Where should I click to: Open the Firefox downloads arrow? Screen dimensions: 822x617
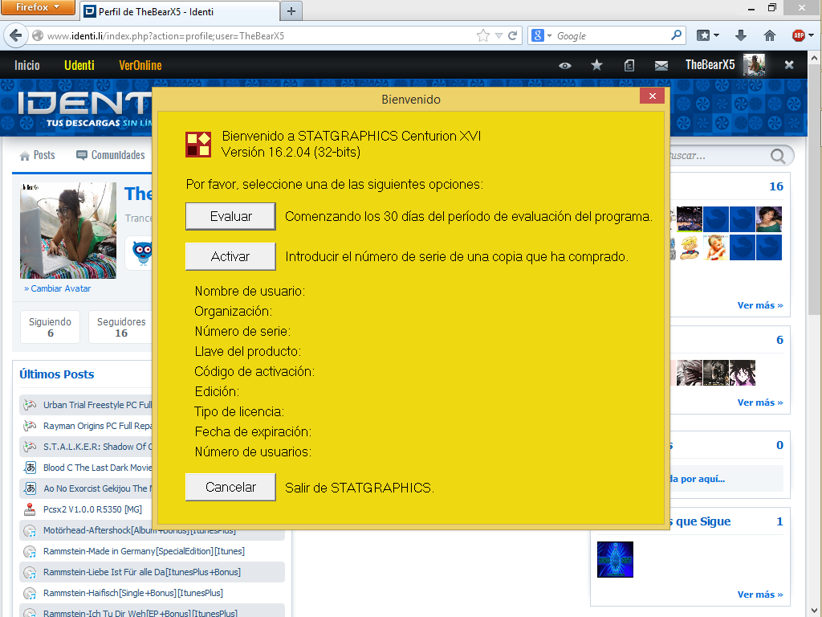click(x=741, y=35)
